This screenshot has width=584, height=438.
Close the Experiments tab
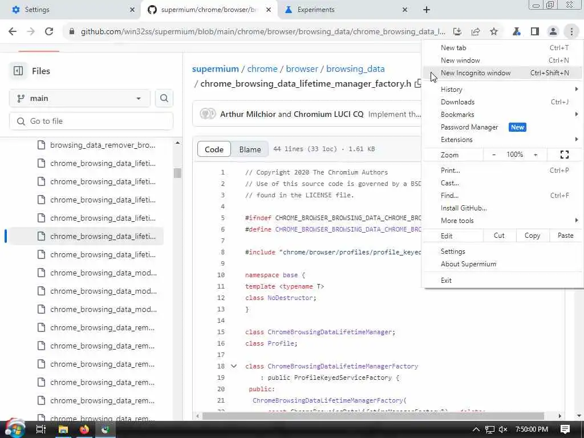[x=405, y=10]
